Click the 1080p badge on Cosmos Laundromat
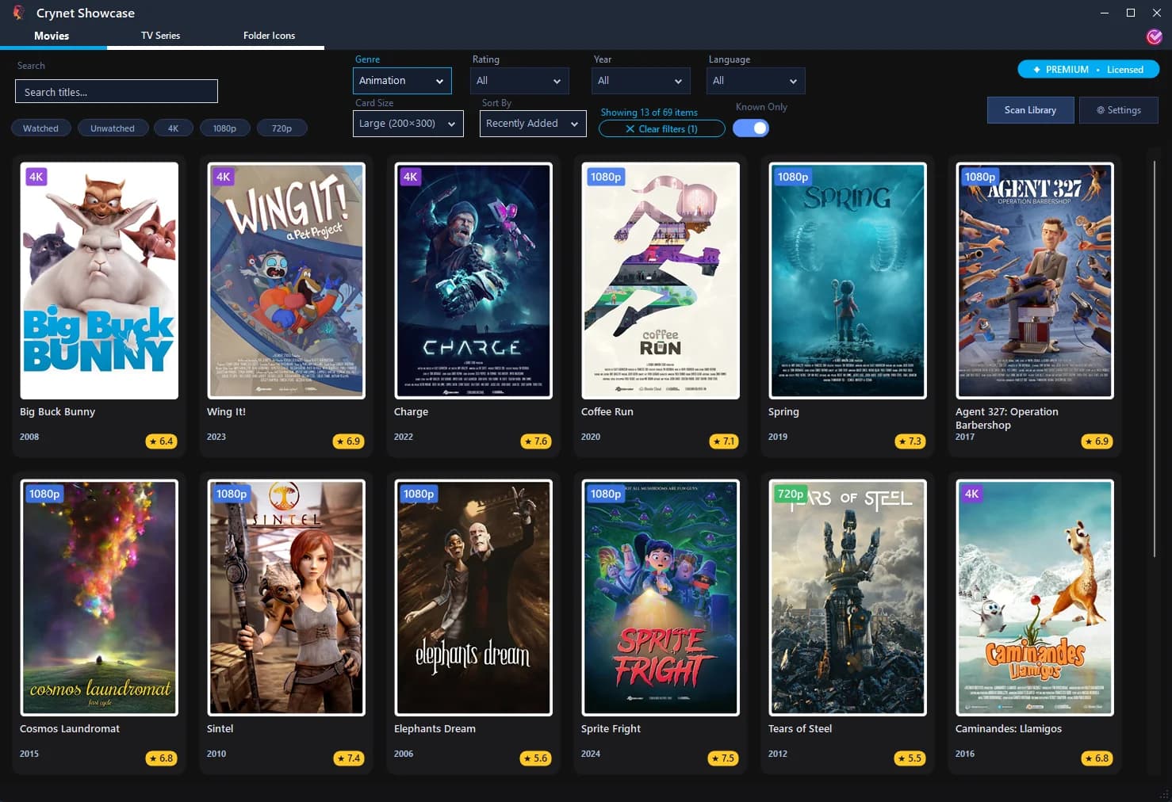Screen dimensions: 1172x802 (x=44, y=494)
